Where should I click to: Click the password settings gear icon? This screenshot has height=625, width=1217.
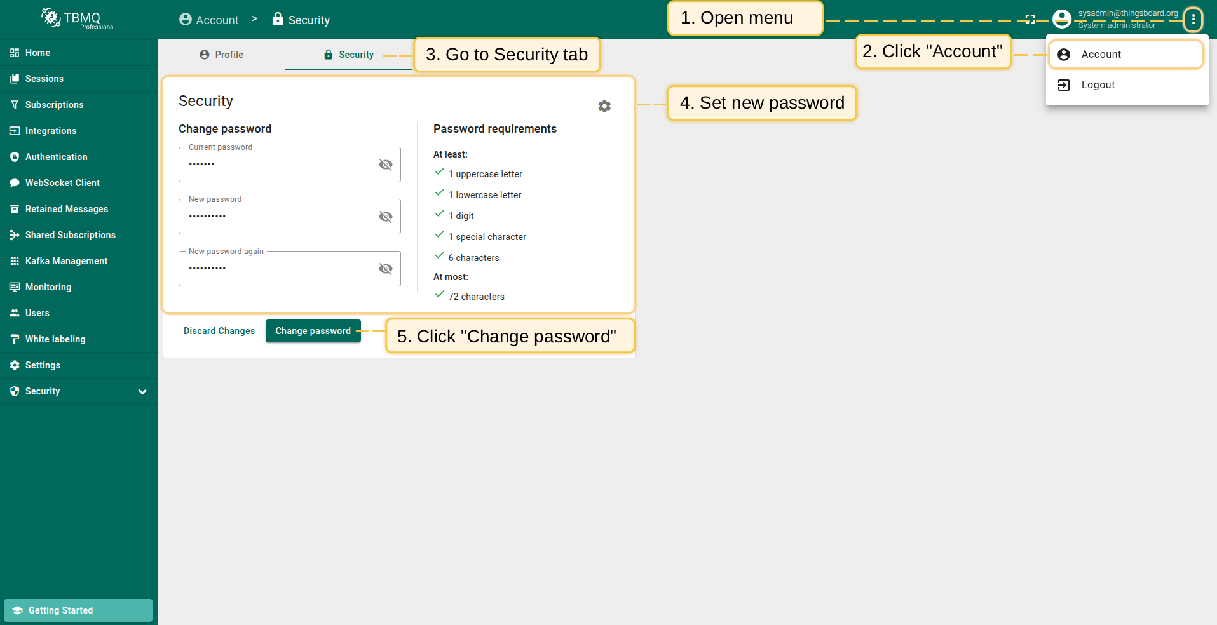click(604, 106)
